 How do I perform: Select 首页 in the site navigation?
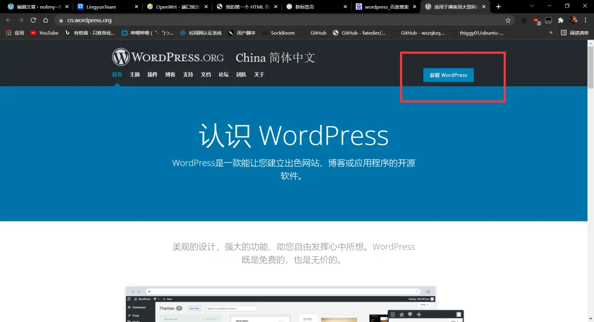click(x=117, y=75)
